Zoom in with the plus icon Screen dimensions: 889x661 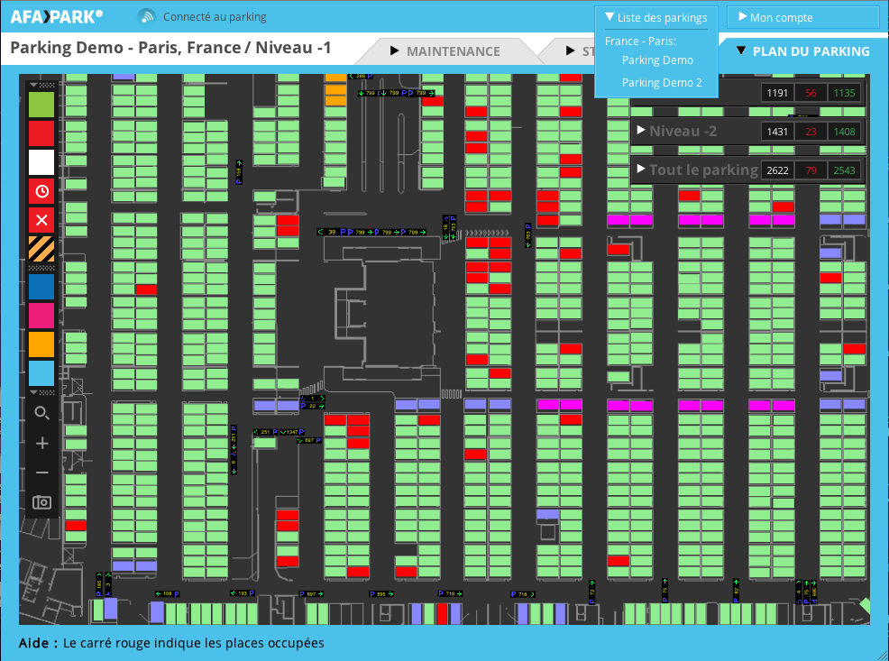pyautogui.click(x=41, y=443)
